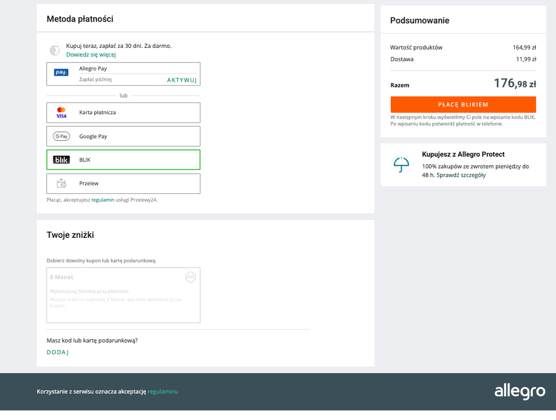
Task: Click 'Kupujesz z Allegro Protect' title
Action: click(463, 154)
